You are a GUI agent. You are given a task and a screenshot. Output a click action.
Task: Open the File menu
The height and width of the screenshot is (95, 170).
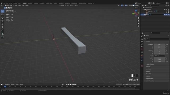click(4, 3)
